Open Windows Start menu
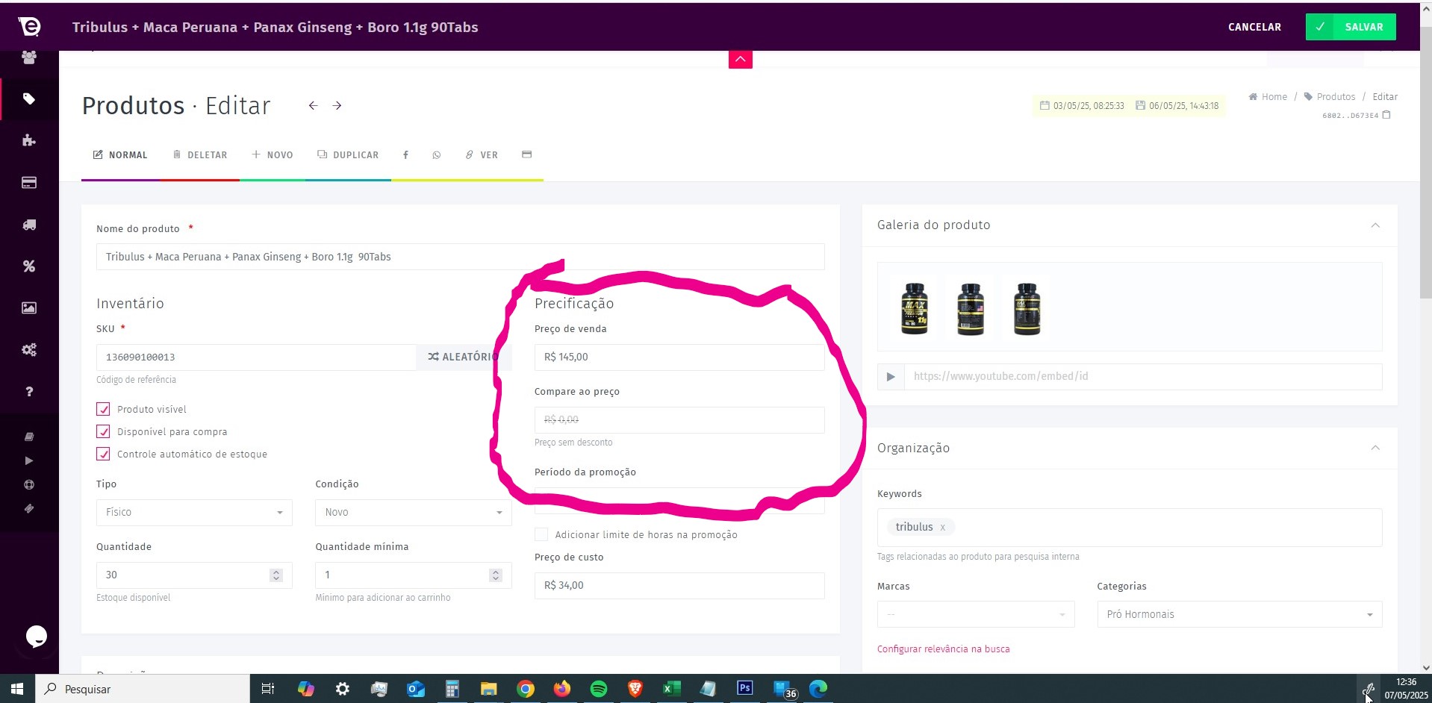1432x703 pixels. click(x=17, y=689)
